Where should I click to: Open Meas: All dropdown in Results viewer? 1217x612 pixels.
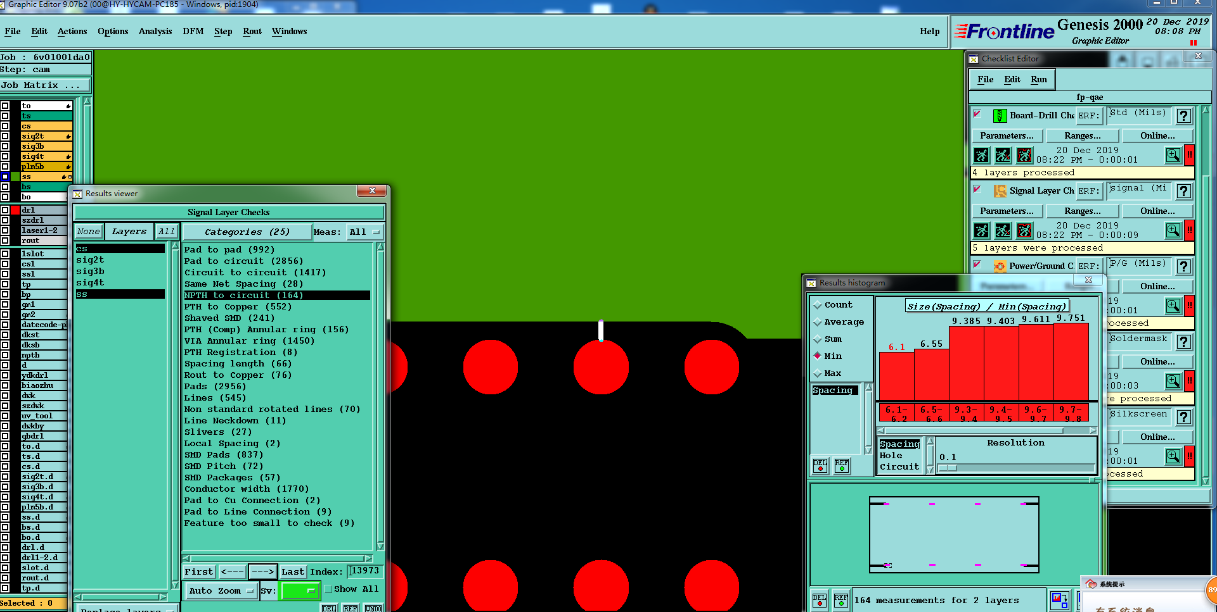365,232
